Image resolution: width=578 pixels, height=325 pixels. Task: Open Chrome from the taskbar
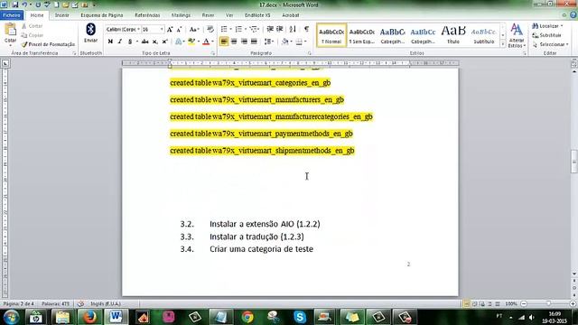[247, 317]
